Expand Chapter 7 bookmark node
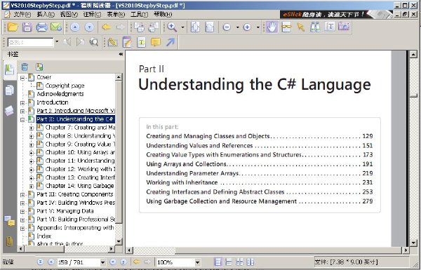Viewport: 421px width, 270px height. (x=32, y=128)
